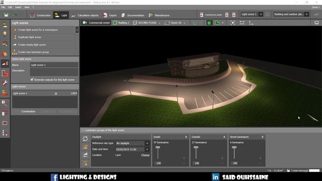Image resolution: width=322 pixels, height=181 pixels.
Task: Expand the SECOND FLOOR dropdown
Action: pyautogui.click(x=159, y=23)
